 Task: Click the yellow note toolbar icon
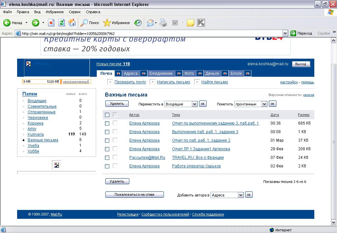191,23
